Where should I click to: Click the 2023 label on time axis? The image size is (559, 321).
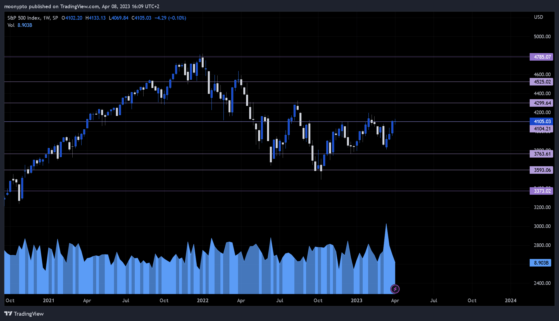[x=357, y=301]
